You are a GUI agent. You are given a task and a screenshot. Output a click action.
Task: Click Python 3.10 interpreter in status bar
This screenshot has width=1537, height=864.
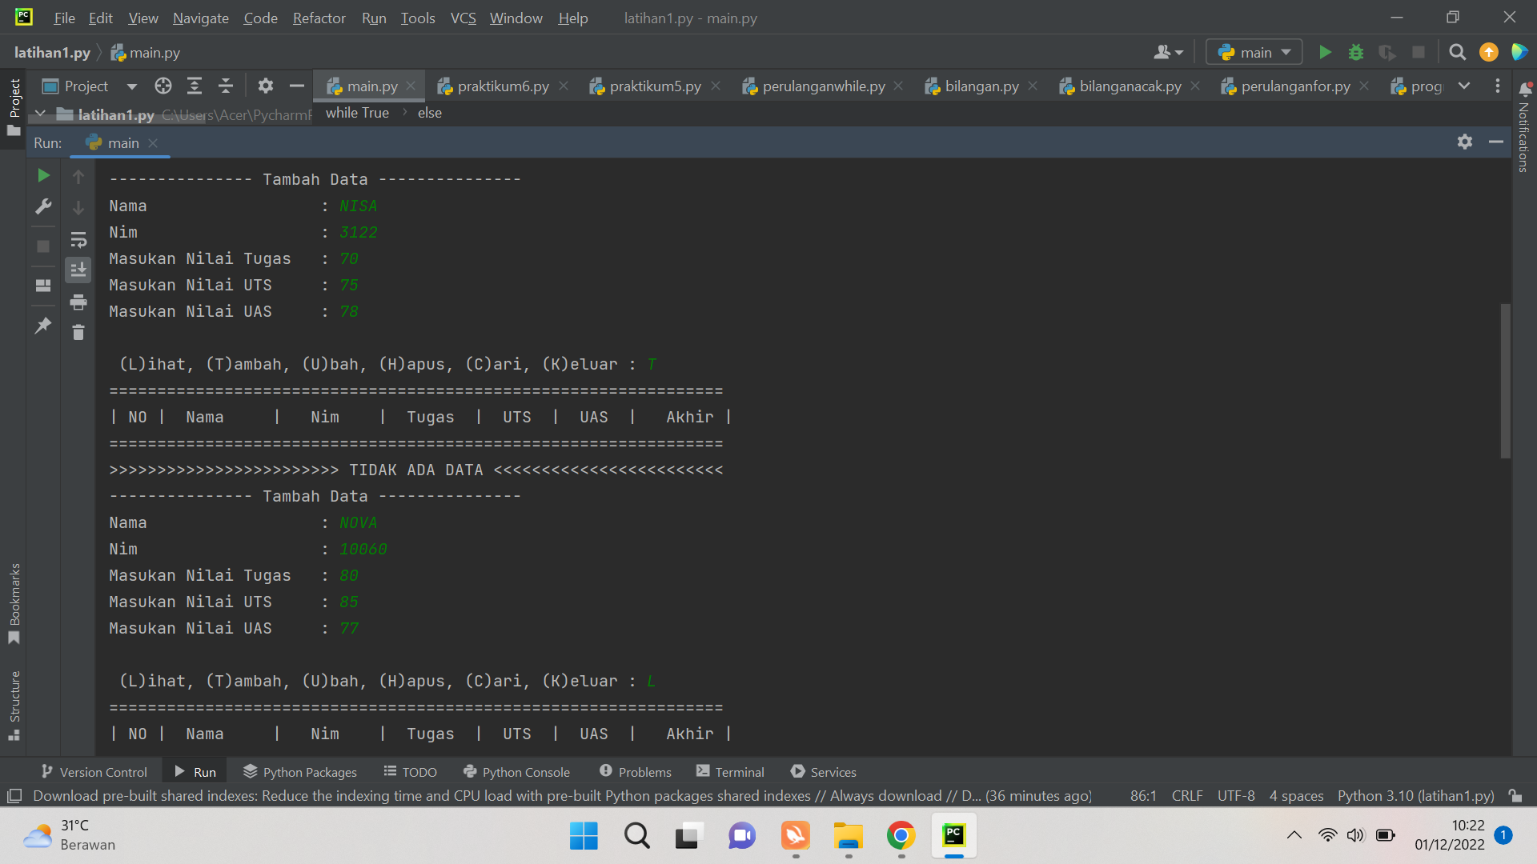point(1415,796)
